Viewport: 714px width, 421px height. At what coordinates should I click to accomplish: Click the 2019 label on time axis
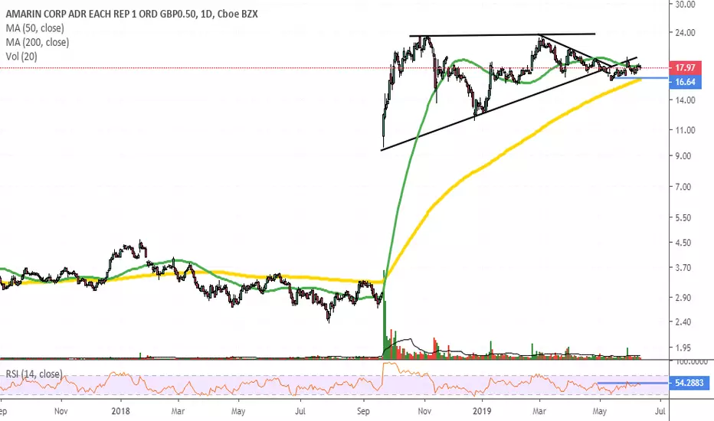tap(482, 411)
